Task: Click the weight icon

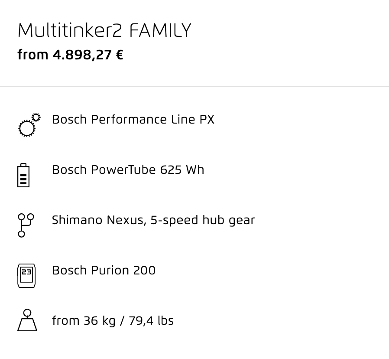Action: coord(27,320)
